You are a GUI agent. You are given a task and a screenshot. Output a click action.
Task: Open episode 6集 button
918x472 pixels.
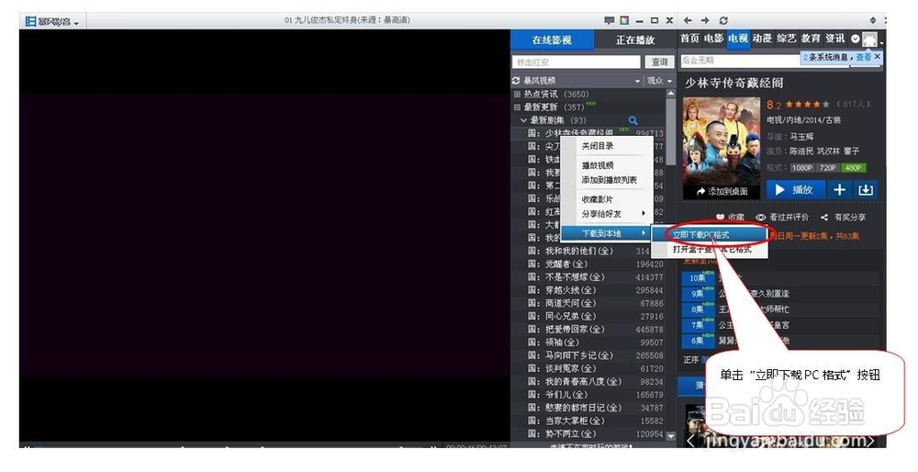coord(698,341)
